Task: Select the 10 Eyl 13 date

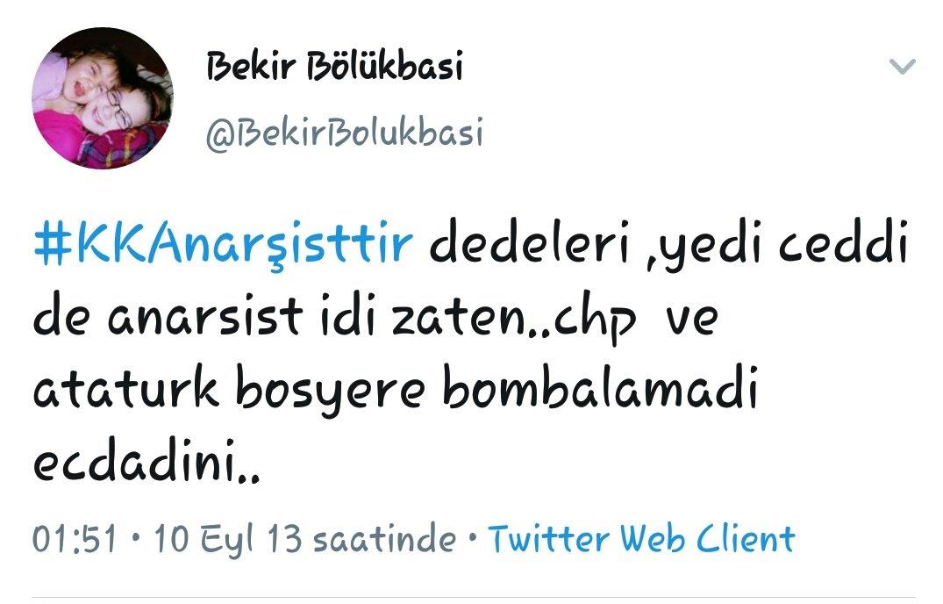Action: pos(228,538)
